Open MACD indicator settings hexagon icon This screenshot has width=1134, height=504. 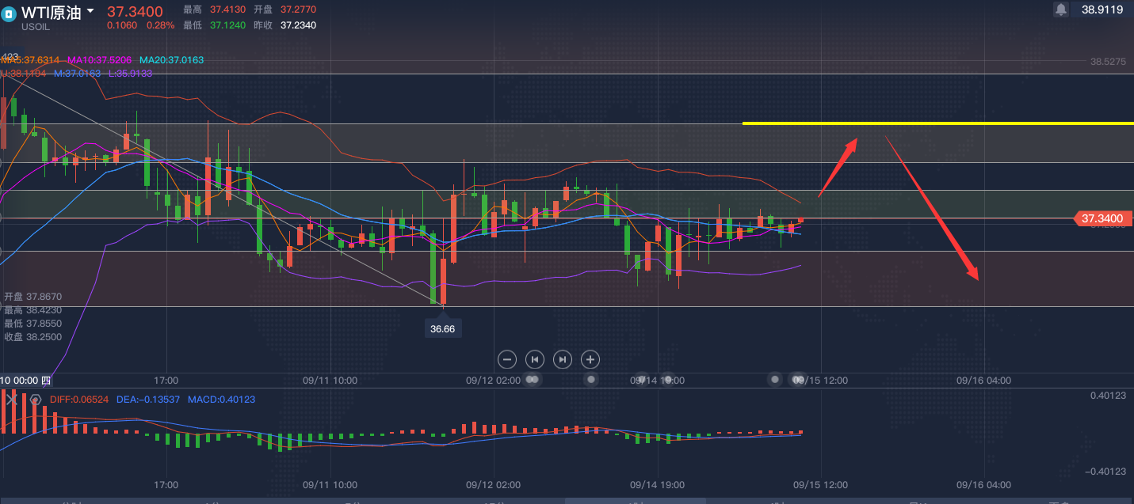pos(35,400)
